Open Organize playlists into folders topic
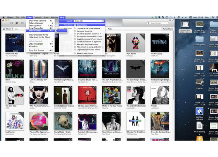The height and width of the screenshot is (157, 218). pos(89,49)
